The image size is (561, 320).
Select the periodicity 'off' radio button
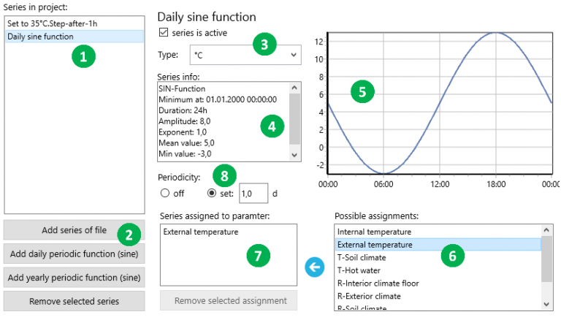pos(164,194)
